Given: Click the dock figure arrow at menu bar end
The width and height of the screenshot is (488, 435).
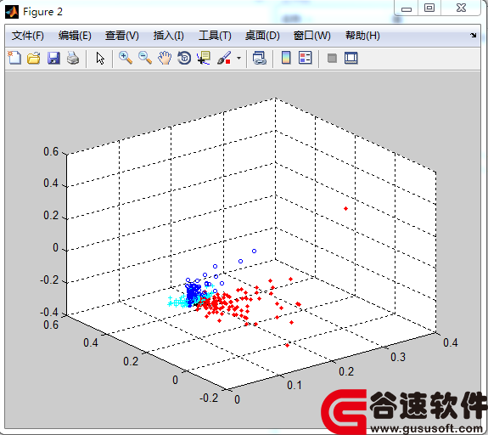Looking at the screenshot, I should click(x=473, y=35).
